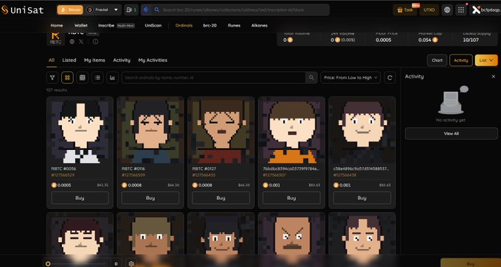501x267 pixels.
Task: Focus the Search ordinals by name field
Action: (x=213, y=78)
